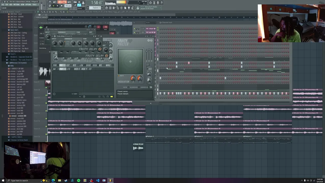This screenshot has height=183, width=325.
Task: Click the plug-shaped plugin icon in the toolbar
Action: [129, 8]
